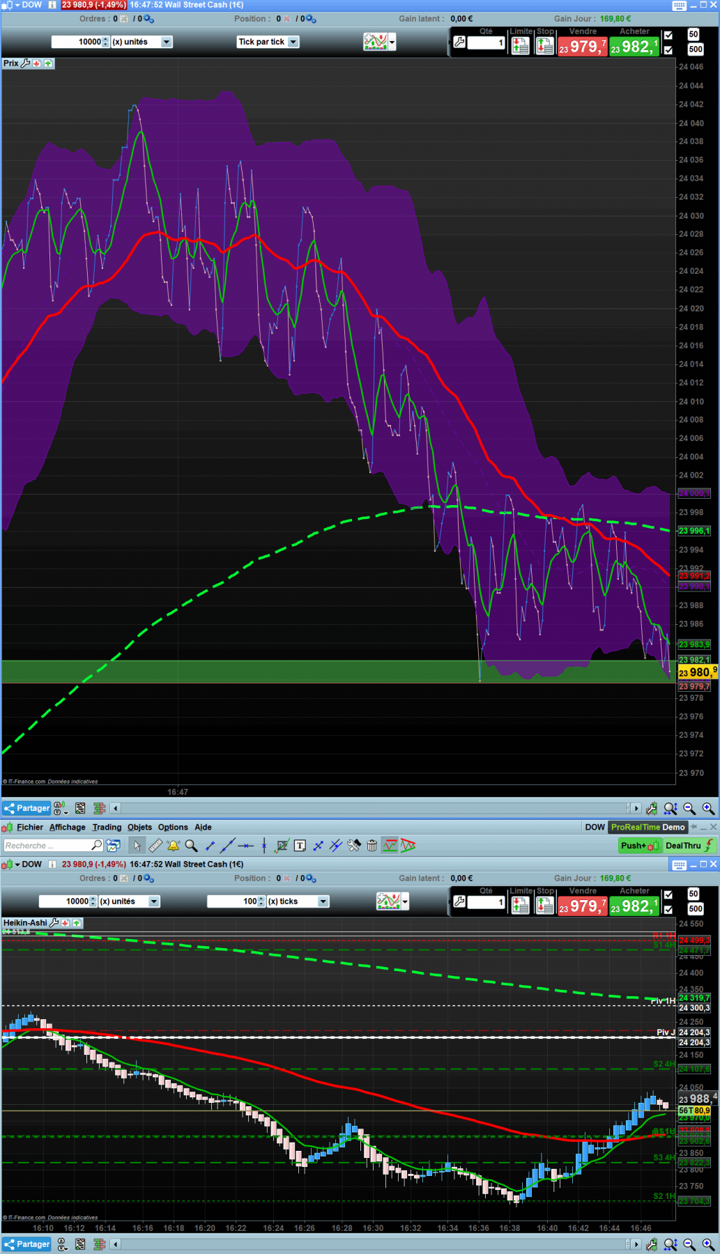Open the (x) unités dropdown top chart
The image size is (720, 1254).
point(141,42)
